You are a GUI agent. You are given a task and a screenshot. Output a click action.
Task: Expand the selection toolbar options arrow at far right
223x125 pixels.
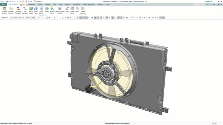click(222, 18)
